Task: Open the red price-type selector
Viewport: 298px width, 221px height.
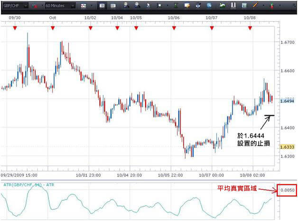Action: [35, 6]
